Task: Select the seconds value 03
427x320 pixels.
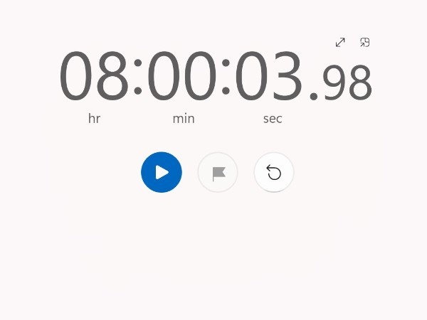Action: [x=268, y=75]
